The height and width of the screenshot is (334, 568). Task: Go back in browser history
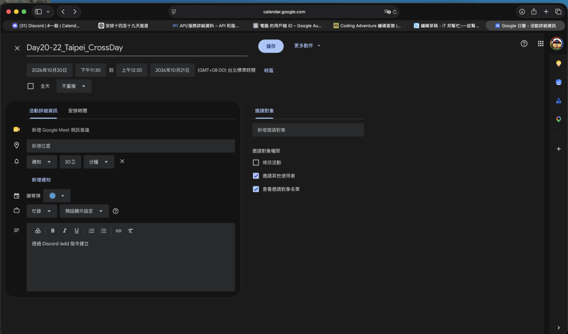click(x=63, y=12)
